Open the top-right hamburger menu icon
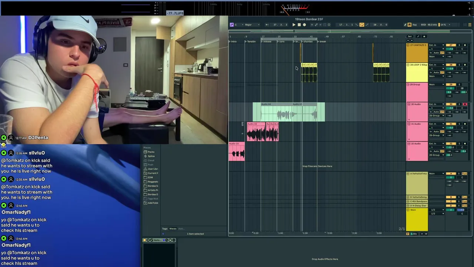The height and width of the screenshot is (267, 474). (x=470, y=25)
